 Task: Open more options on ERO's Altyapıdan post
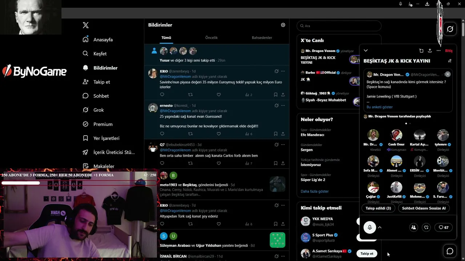(x=283, y=205)
